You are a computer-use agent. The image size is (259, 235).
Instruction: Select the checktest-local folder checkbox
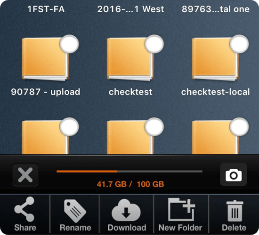tap(239, 44)
